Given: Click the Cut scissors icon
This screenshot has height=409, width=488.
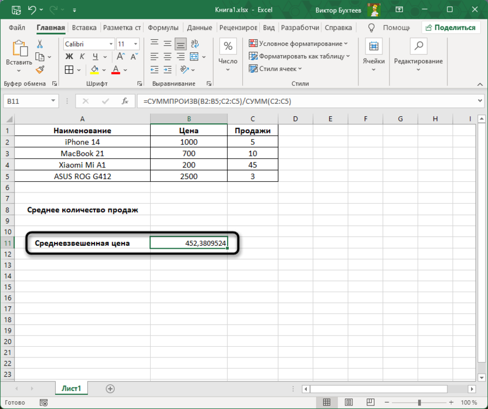Looking at the screenshot, I should (x=40, y=44).
